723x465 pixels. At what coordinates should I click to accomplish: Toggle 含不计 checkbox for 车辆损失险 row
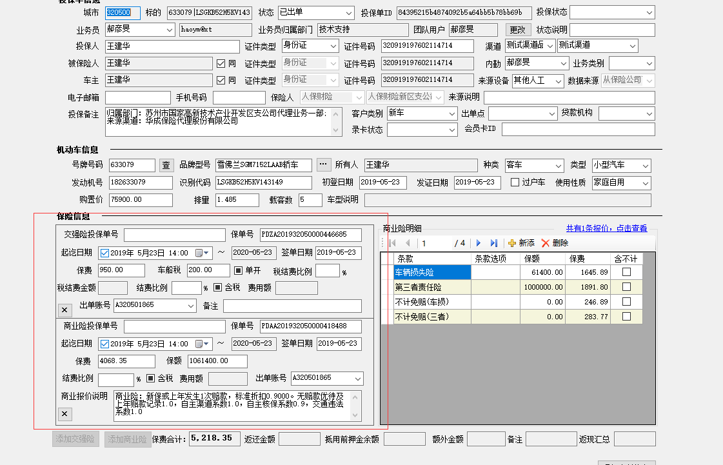pyautogui.click(x=626, y=273)
